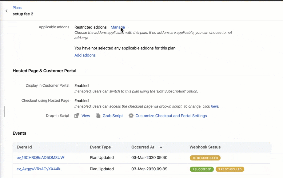This screenshot has height=178, width=283.
Task: Select the Grab Script link
Action: tap(113, 116)
